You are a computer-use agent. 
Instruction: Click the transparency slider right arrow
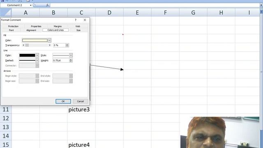tap(50, 45)
